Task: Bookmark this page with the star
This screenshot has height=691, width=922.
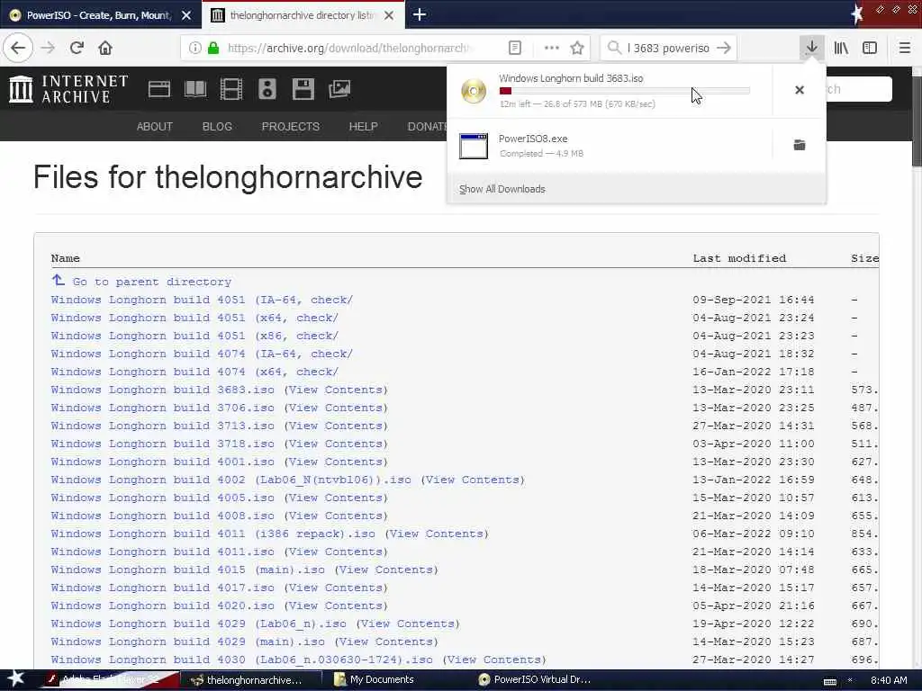Action: 577,48
